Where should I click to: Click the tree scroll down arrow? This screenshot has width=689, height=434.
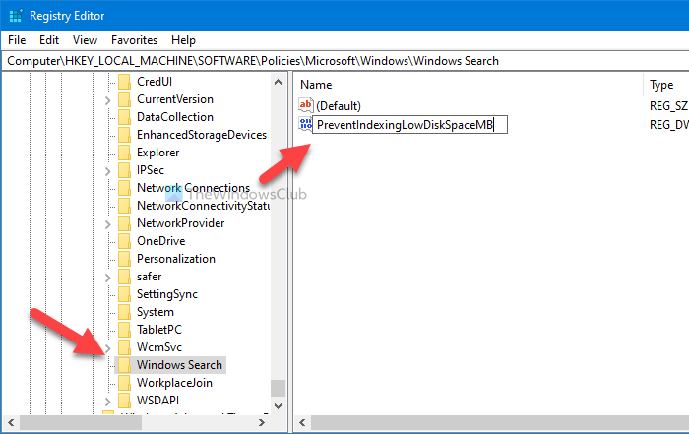tap(278, 406)
